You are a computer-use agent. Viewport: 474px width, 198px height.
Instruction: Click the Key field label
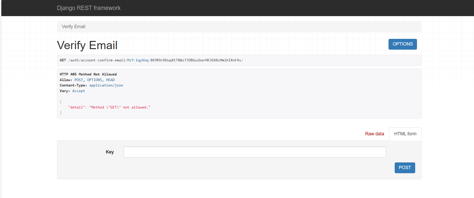point(110,152)
